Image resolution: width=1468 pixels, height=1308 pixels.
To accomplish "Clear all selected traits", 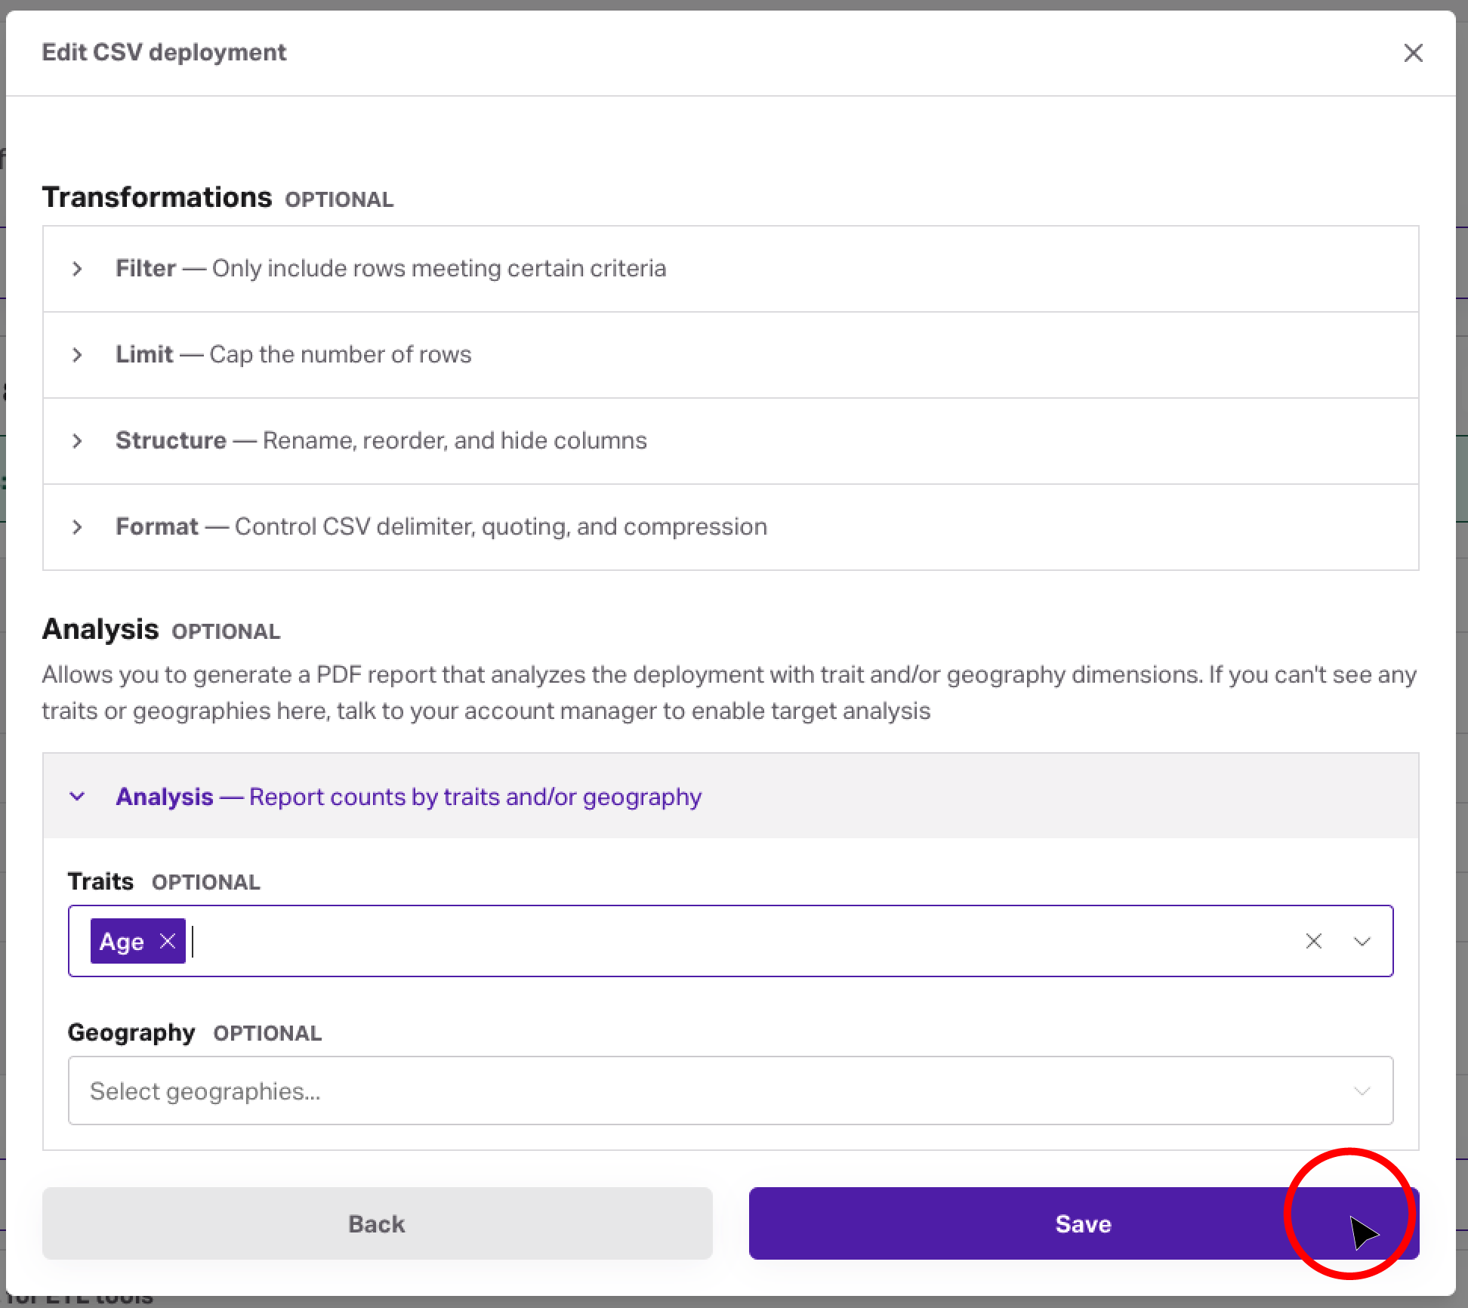I will (x=1313, y=941).
